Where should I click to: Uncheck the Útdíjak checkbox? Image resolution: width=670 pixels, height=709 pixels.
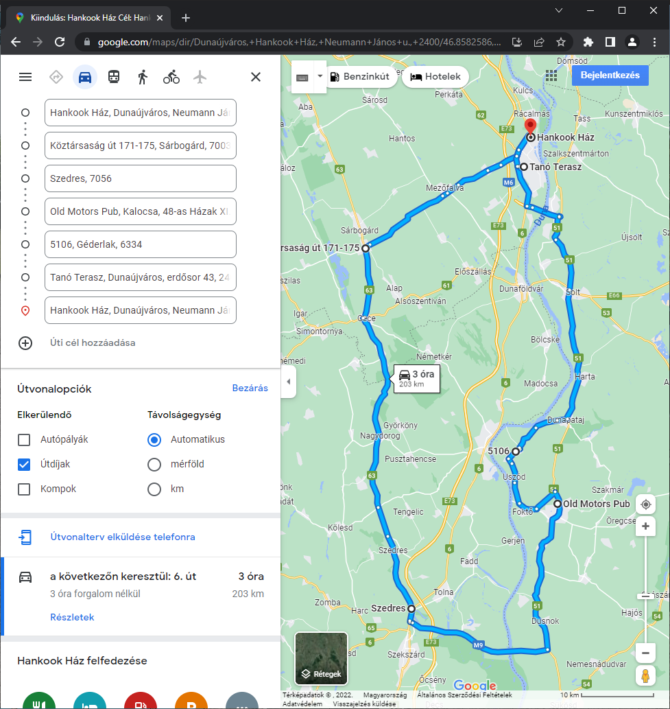24,465
